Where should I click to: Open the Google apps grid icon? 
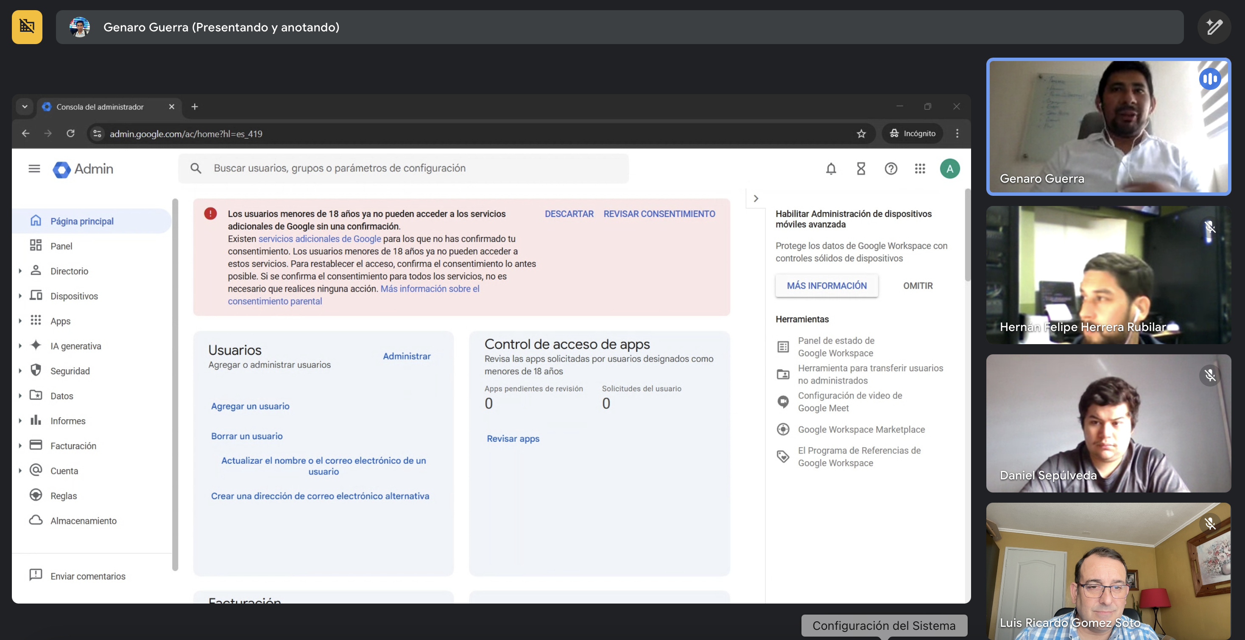pos(920,169)
